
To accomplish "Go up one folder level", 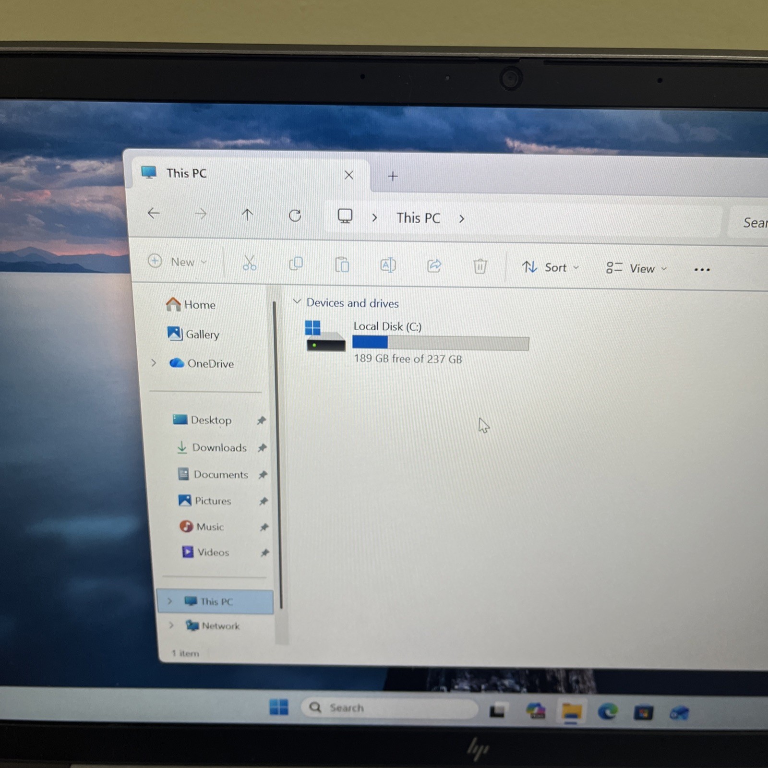I will pos(247,215).
